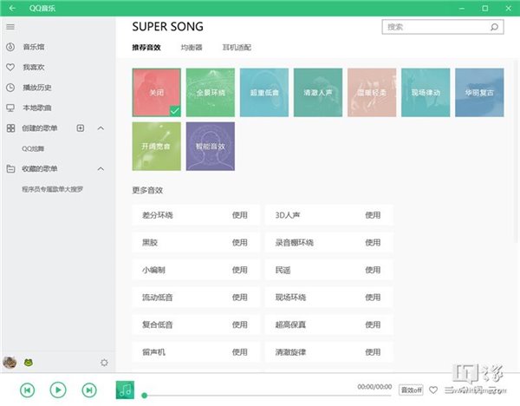520x406 pixels.
Task: Click 使用 for 差分环绕
Action: (240, 215)
